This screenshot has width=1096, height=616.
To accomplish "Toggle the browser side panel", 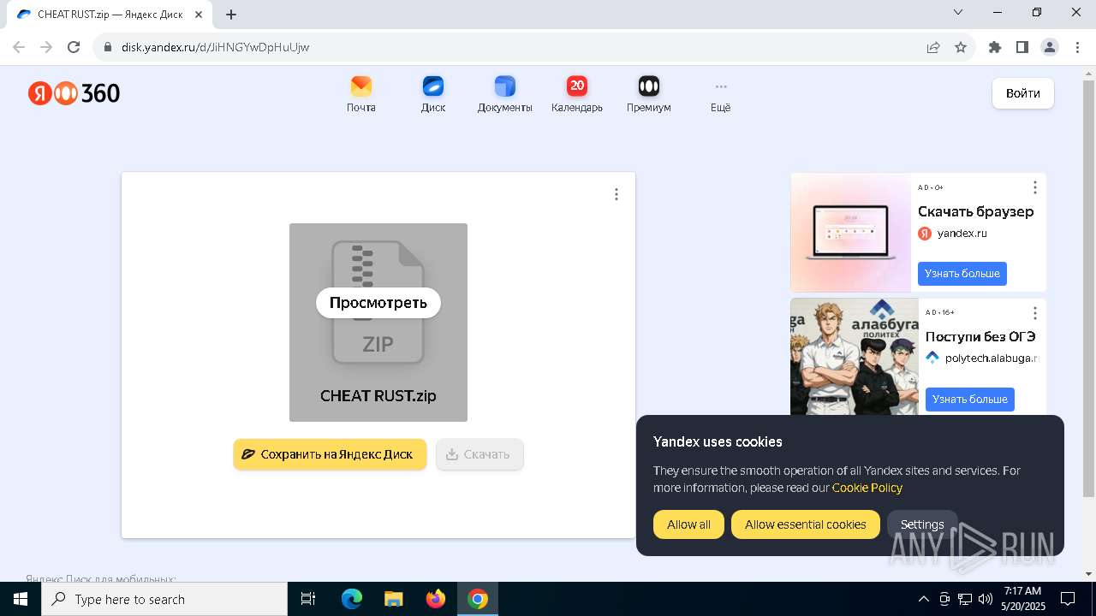I will coord(1022,47).
